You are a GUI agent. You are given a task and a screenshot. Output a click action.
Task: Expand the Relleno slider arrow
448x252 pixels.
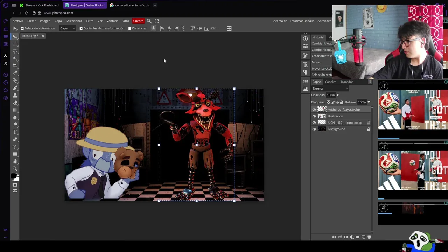tap(369, 102)
